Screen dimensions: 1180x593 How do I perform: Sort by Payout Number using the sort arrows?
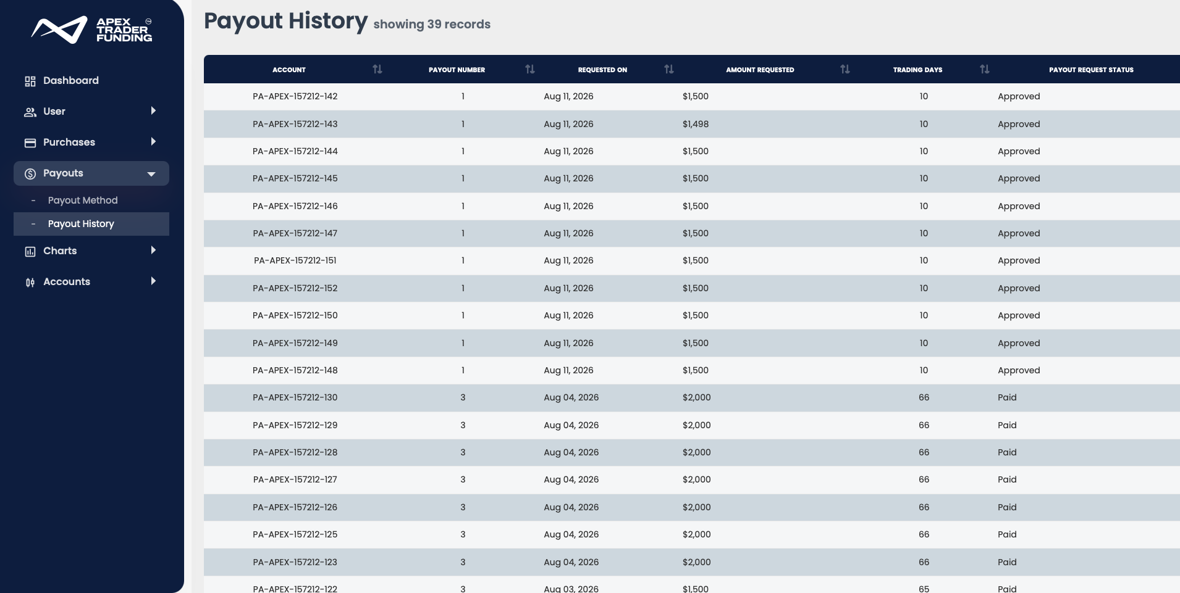(x=530, y=69)
